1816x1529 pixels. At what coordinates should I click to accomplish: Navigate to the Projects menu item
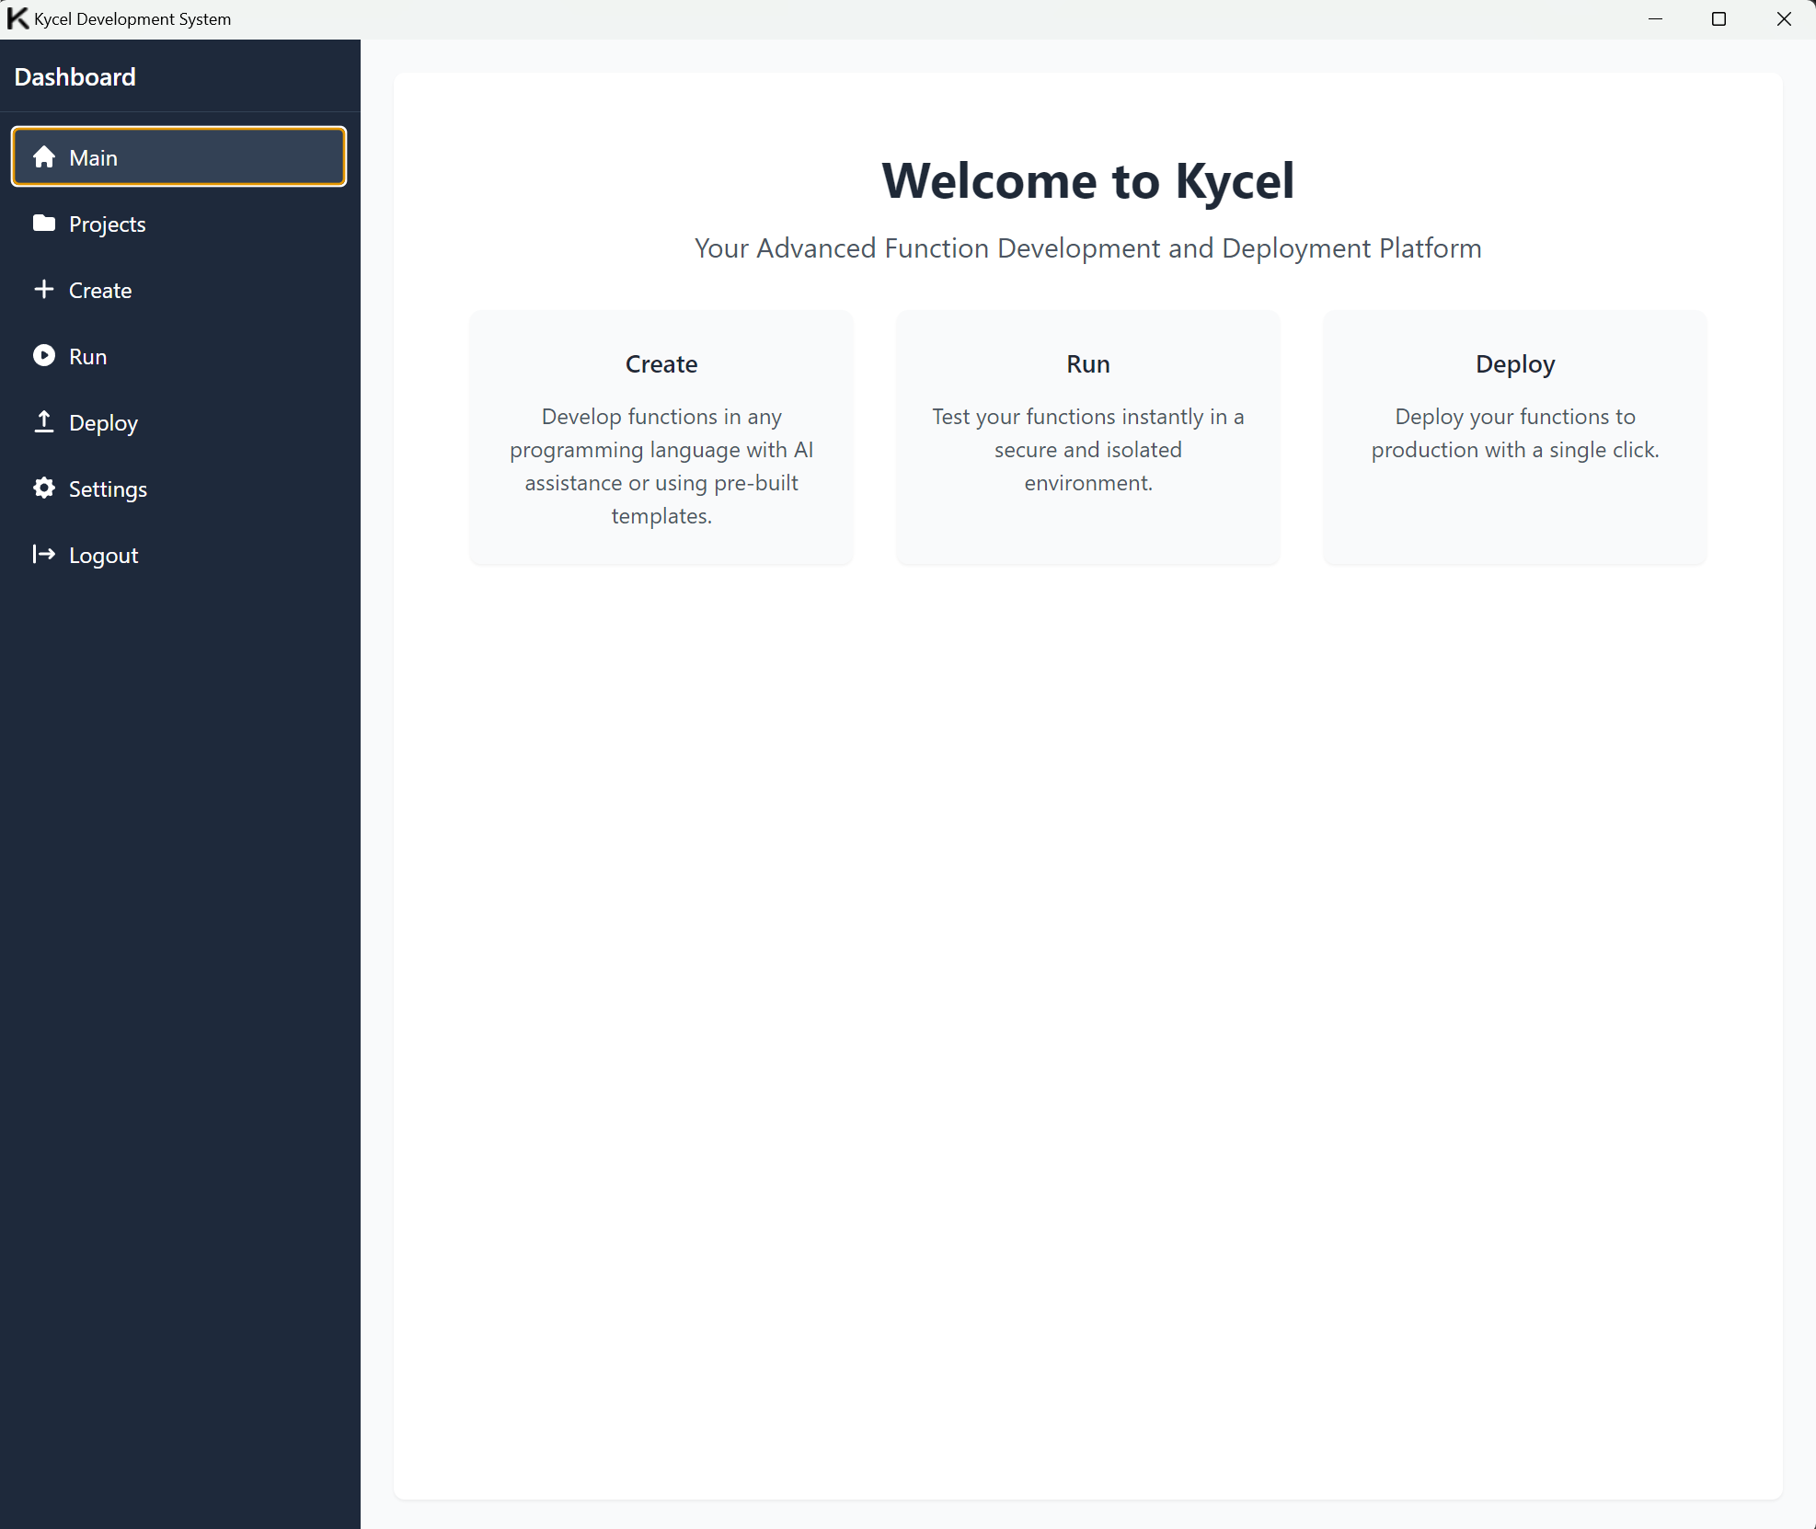coord(106,223)
